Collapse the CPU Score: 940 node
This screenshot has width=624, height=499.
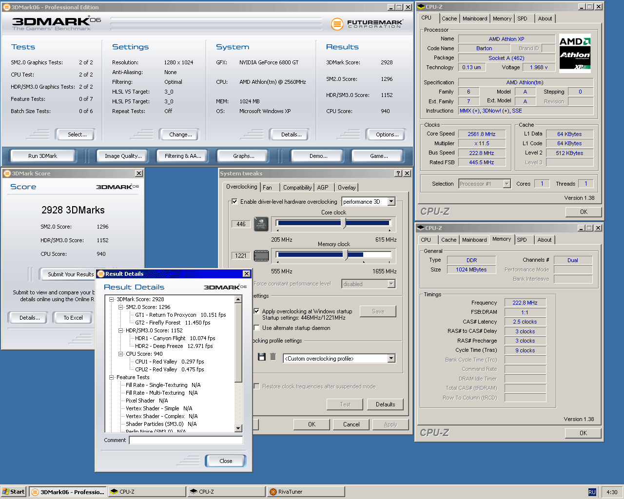point(120,354)
